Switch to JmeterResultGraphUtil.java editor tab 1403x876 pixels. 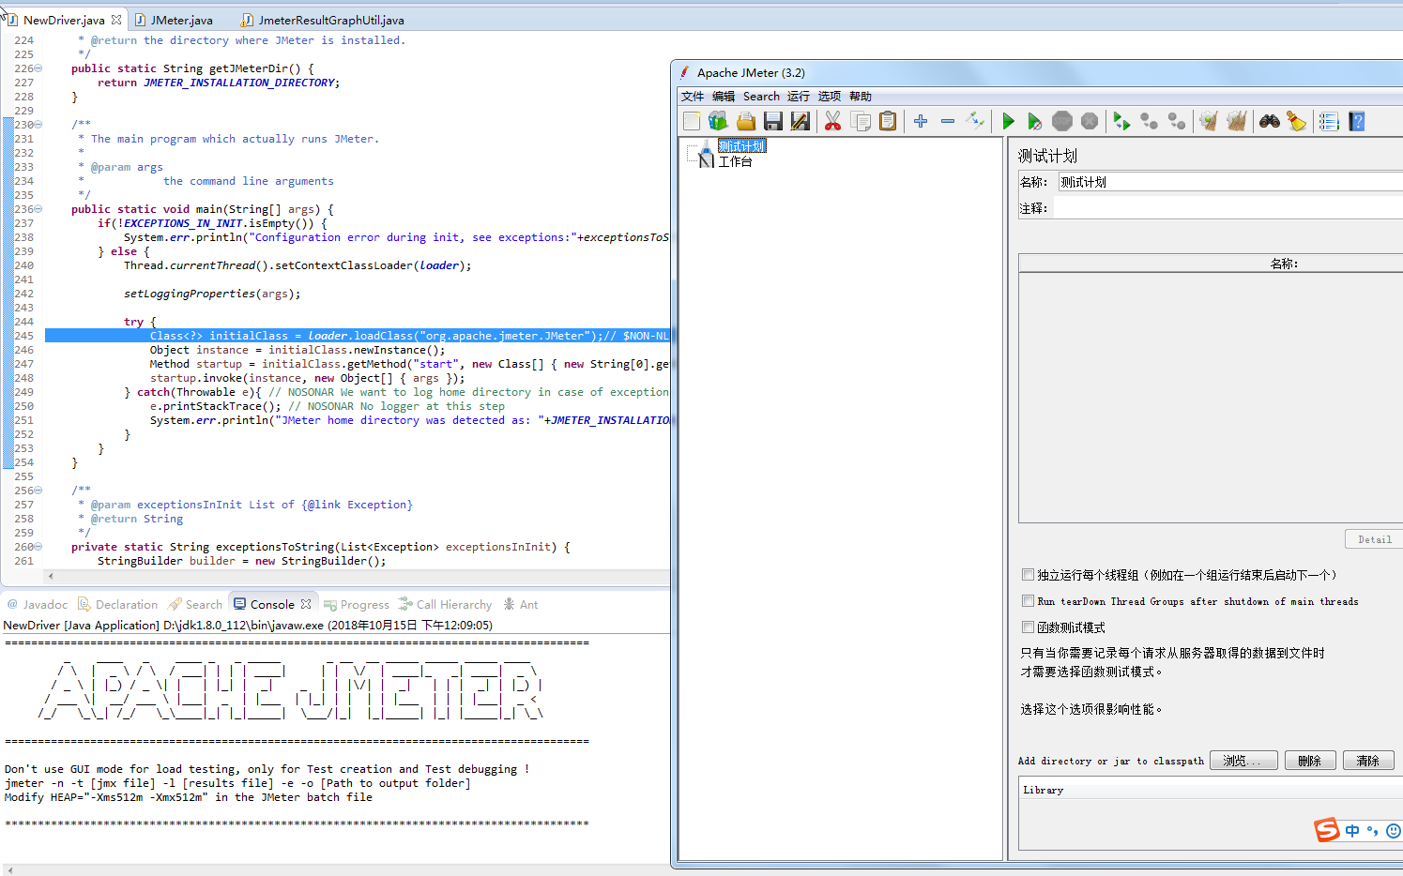point(324,20)
